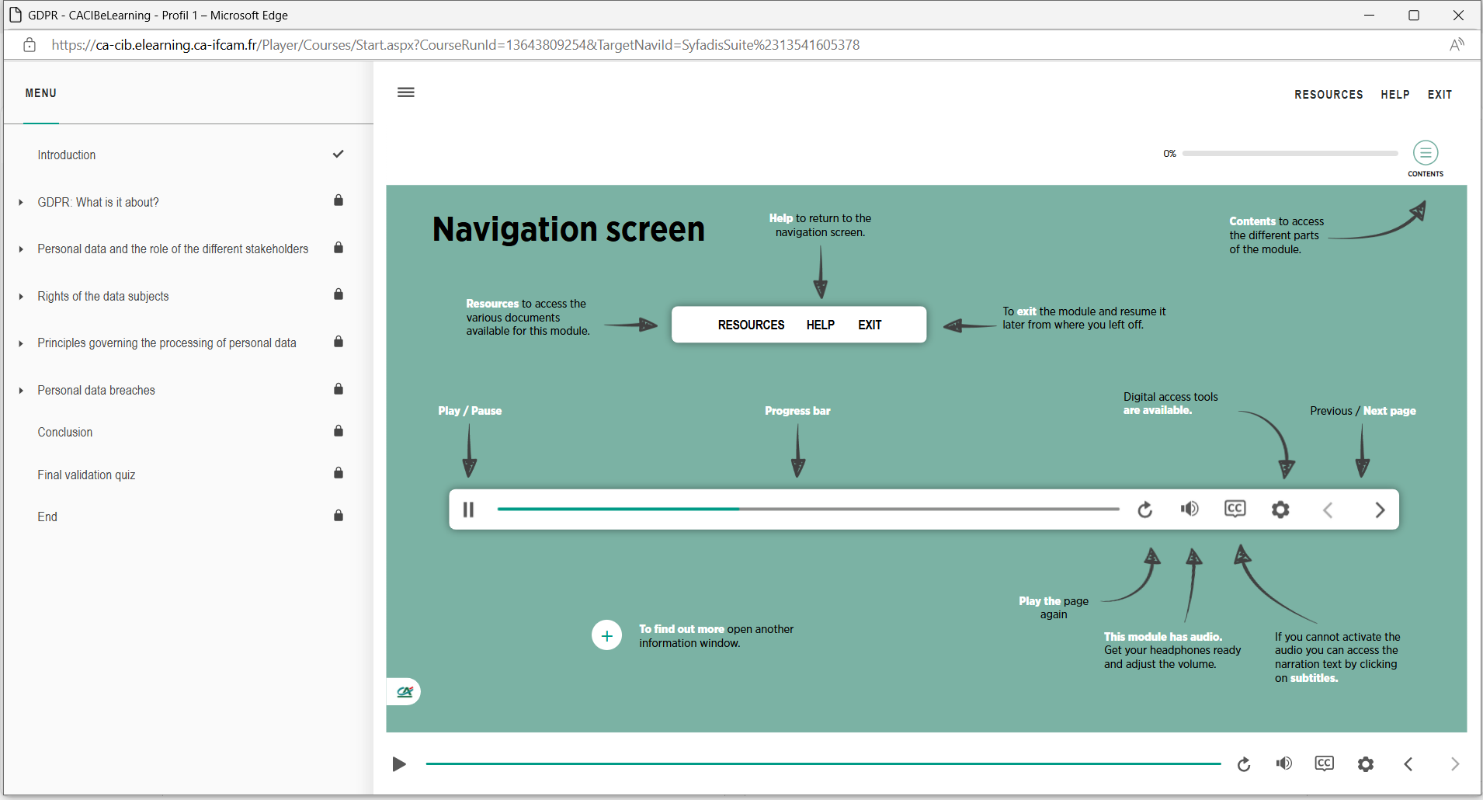Mute audio with bottom volume speaker icon
The width and height of the screenshot is (1483, 800).
(1284, 763)
